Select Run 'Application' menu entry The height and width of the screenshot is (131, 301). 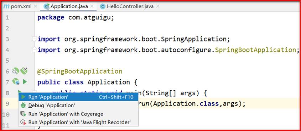tap(78, 97)
